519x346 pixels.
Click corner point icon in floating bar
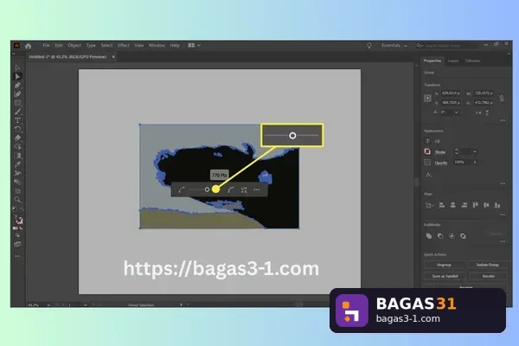tap(231, 189)
